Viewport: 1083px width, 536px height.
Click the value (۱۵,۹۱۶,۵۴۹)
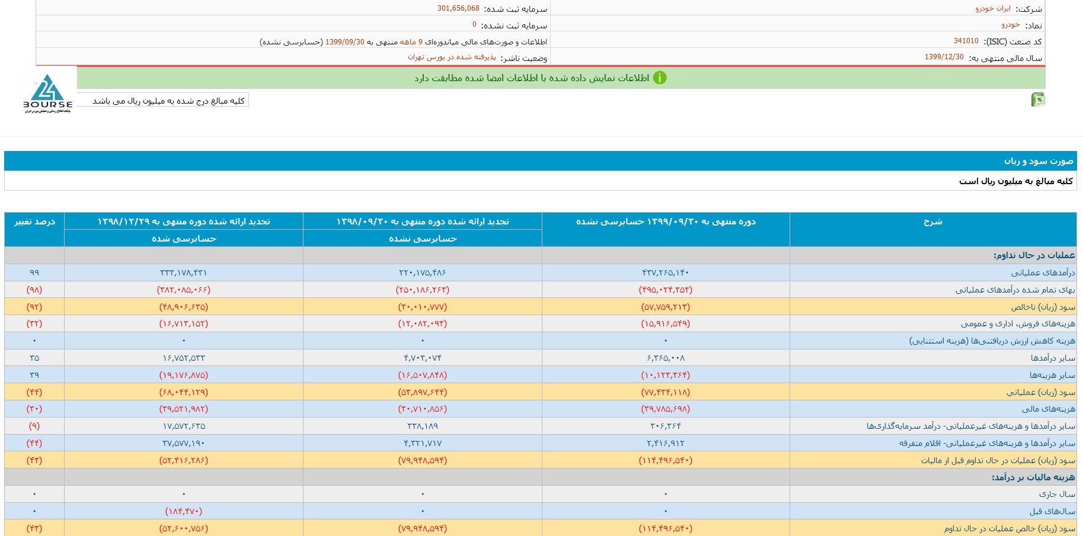coord(666,323)
